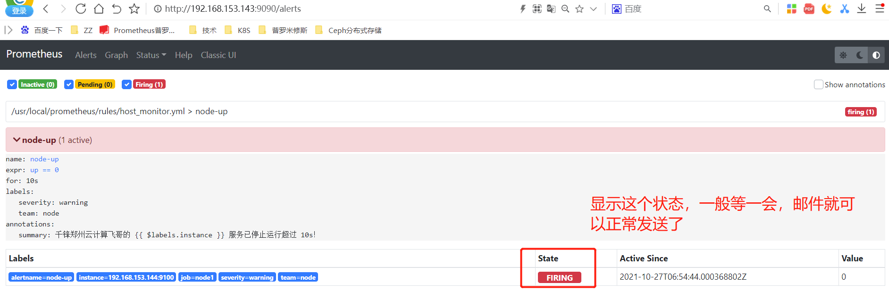
Task: Go forward with the browser forward arrow
Action: point(63,8)
